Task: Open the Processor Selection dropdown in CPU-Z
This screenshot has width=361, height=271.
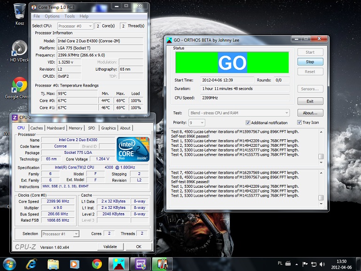Action: [60, 234]
